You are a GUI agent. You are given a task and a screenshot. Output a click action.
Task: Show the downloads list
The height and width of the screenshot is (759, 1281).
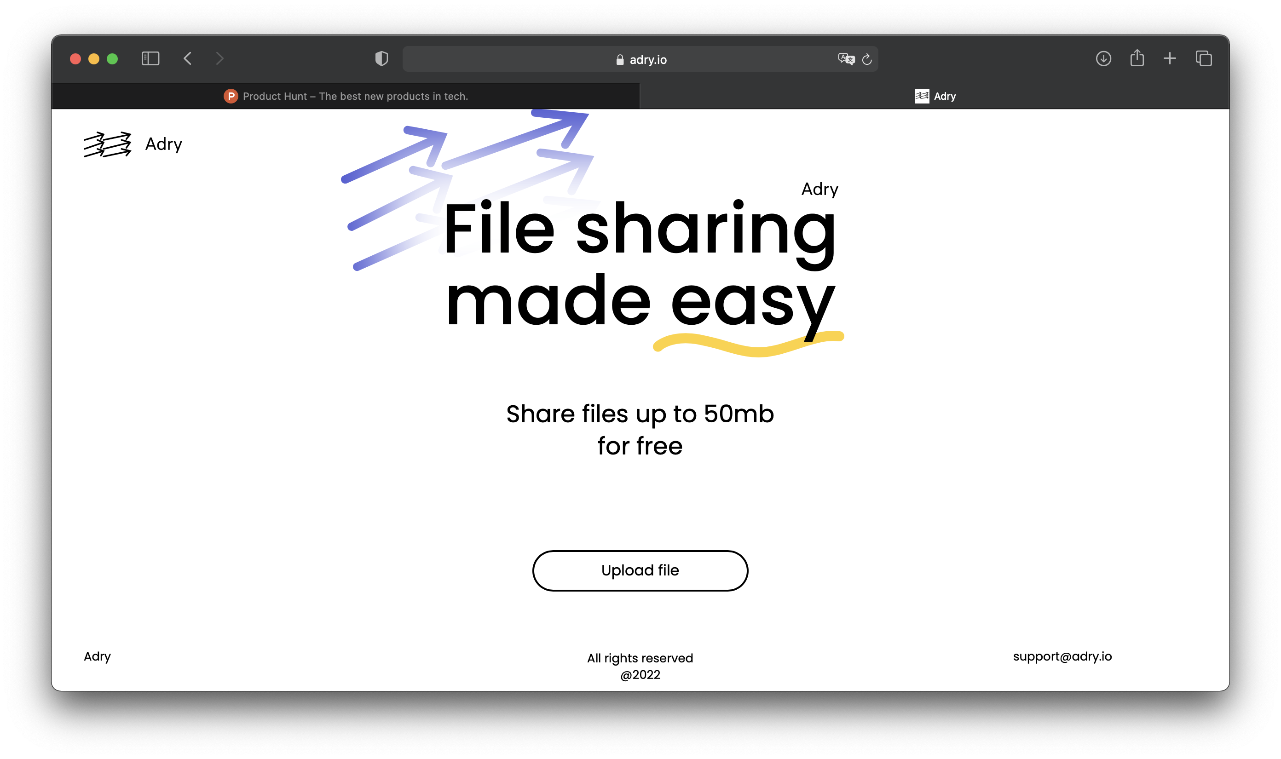point(1103,59)
